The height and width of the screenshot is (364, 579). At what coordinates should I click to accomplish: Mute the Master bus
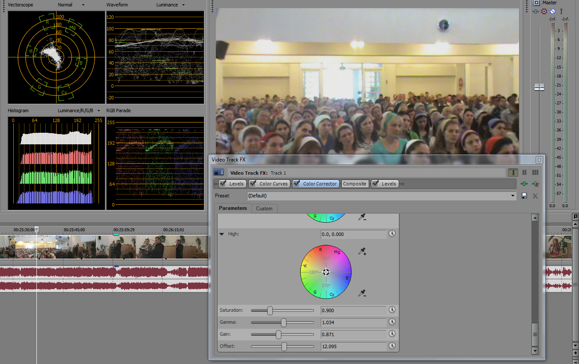pos(552,12)
